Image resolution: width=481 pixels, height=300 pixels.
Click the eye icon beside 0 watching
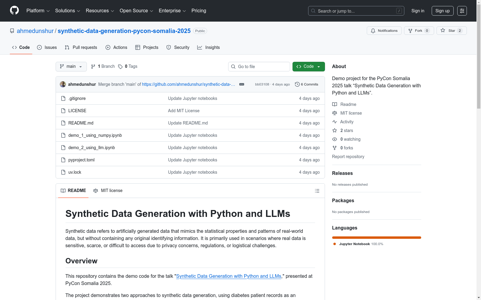coord(335,139)
